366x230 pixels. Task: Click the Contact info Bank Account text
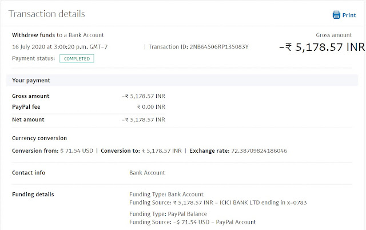(147, 173)
